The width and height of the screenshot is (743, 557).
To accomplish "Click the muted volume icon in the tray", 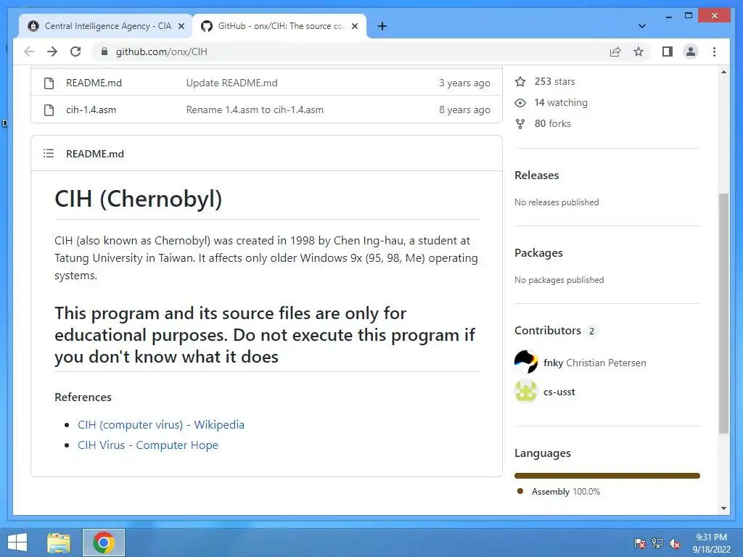I will [x=675, y=543].
